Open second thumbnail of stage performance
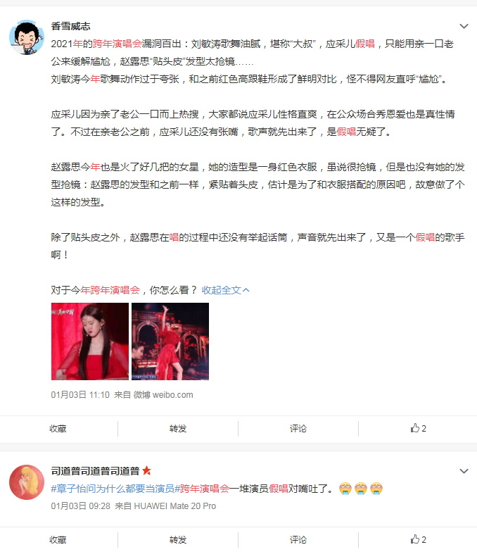 point(170,341)
